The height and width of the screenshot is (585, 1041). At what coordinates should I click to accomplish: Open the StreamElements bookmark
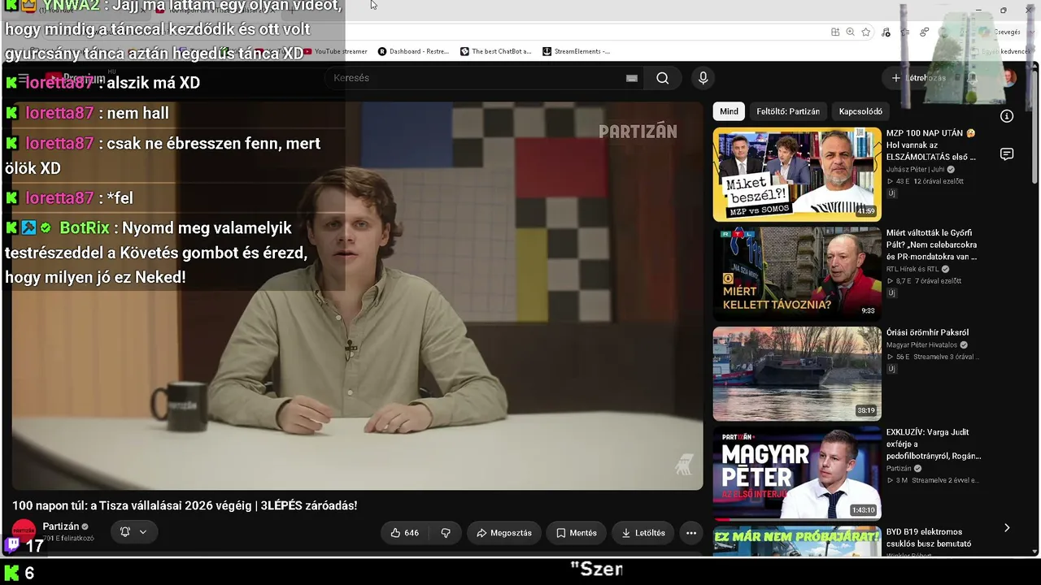pos(577,51)
